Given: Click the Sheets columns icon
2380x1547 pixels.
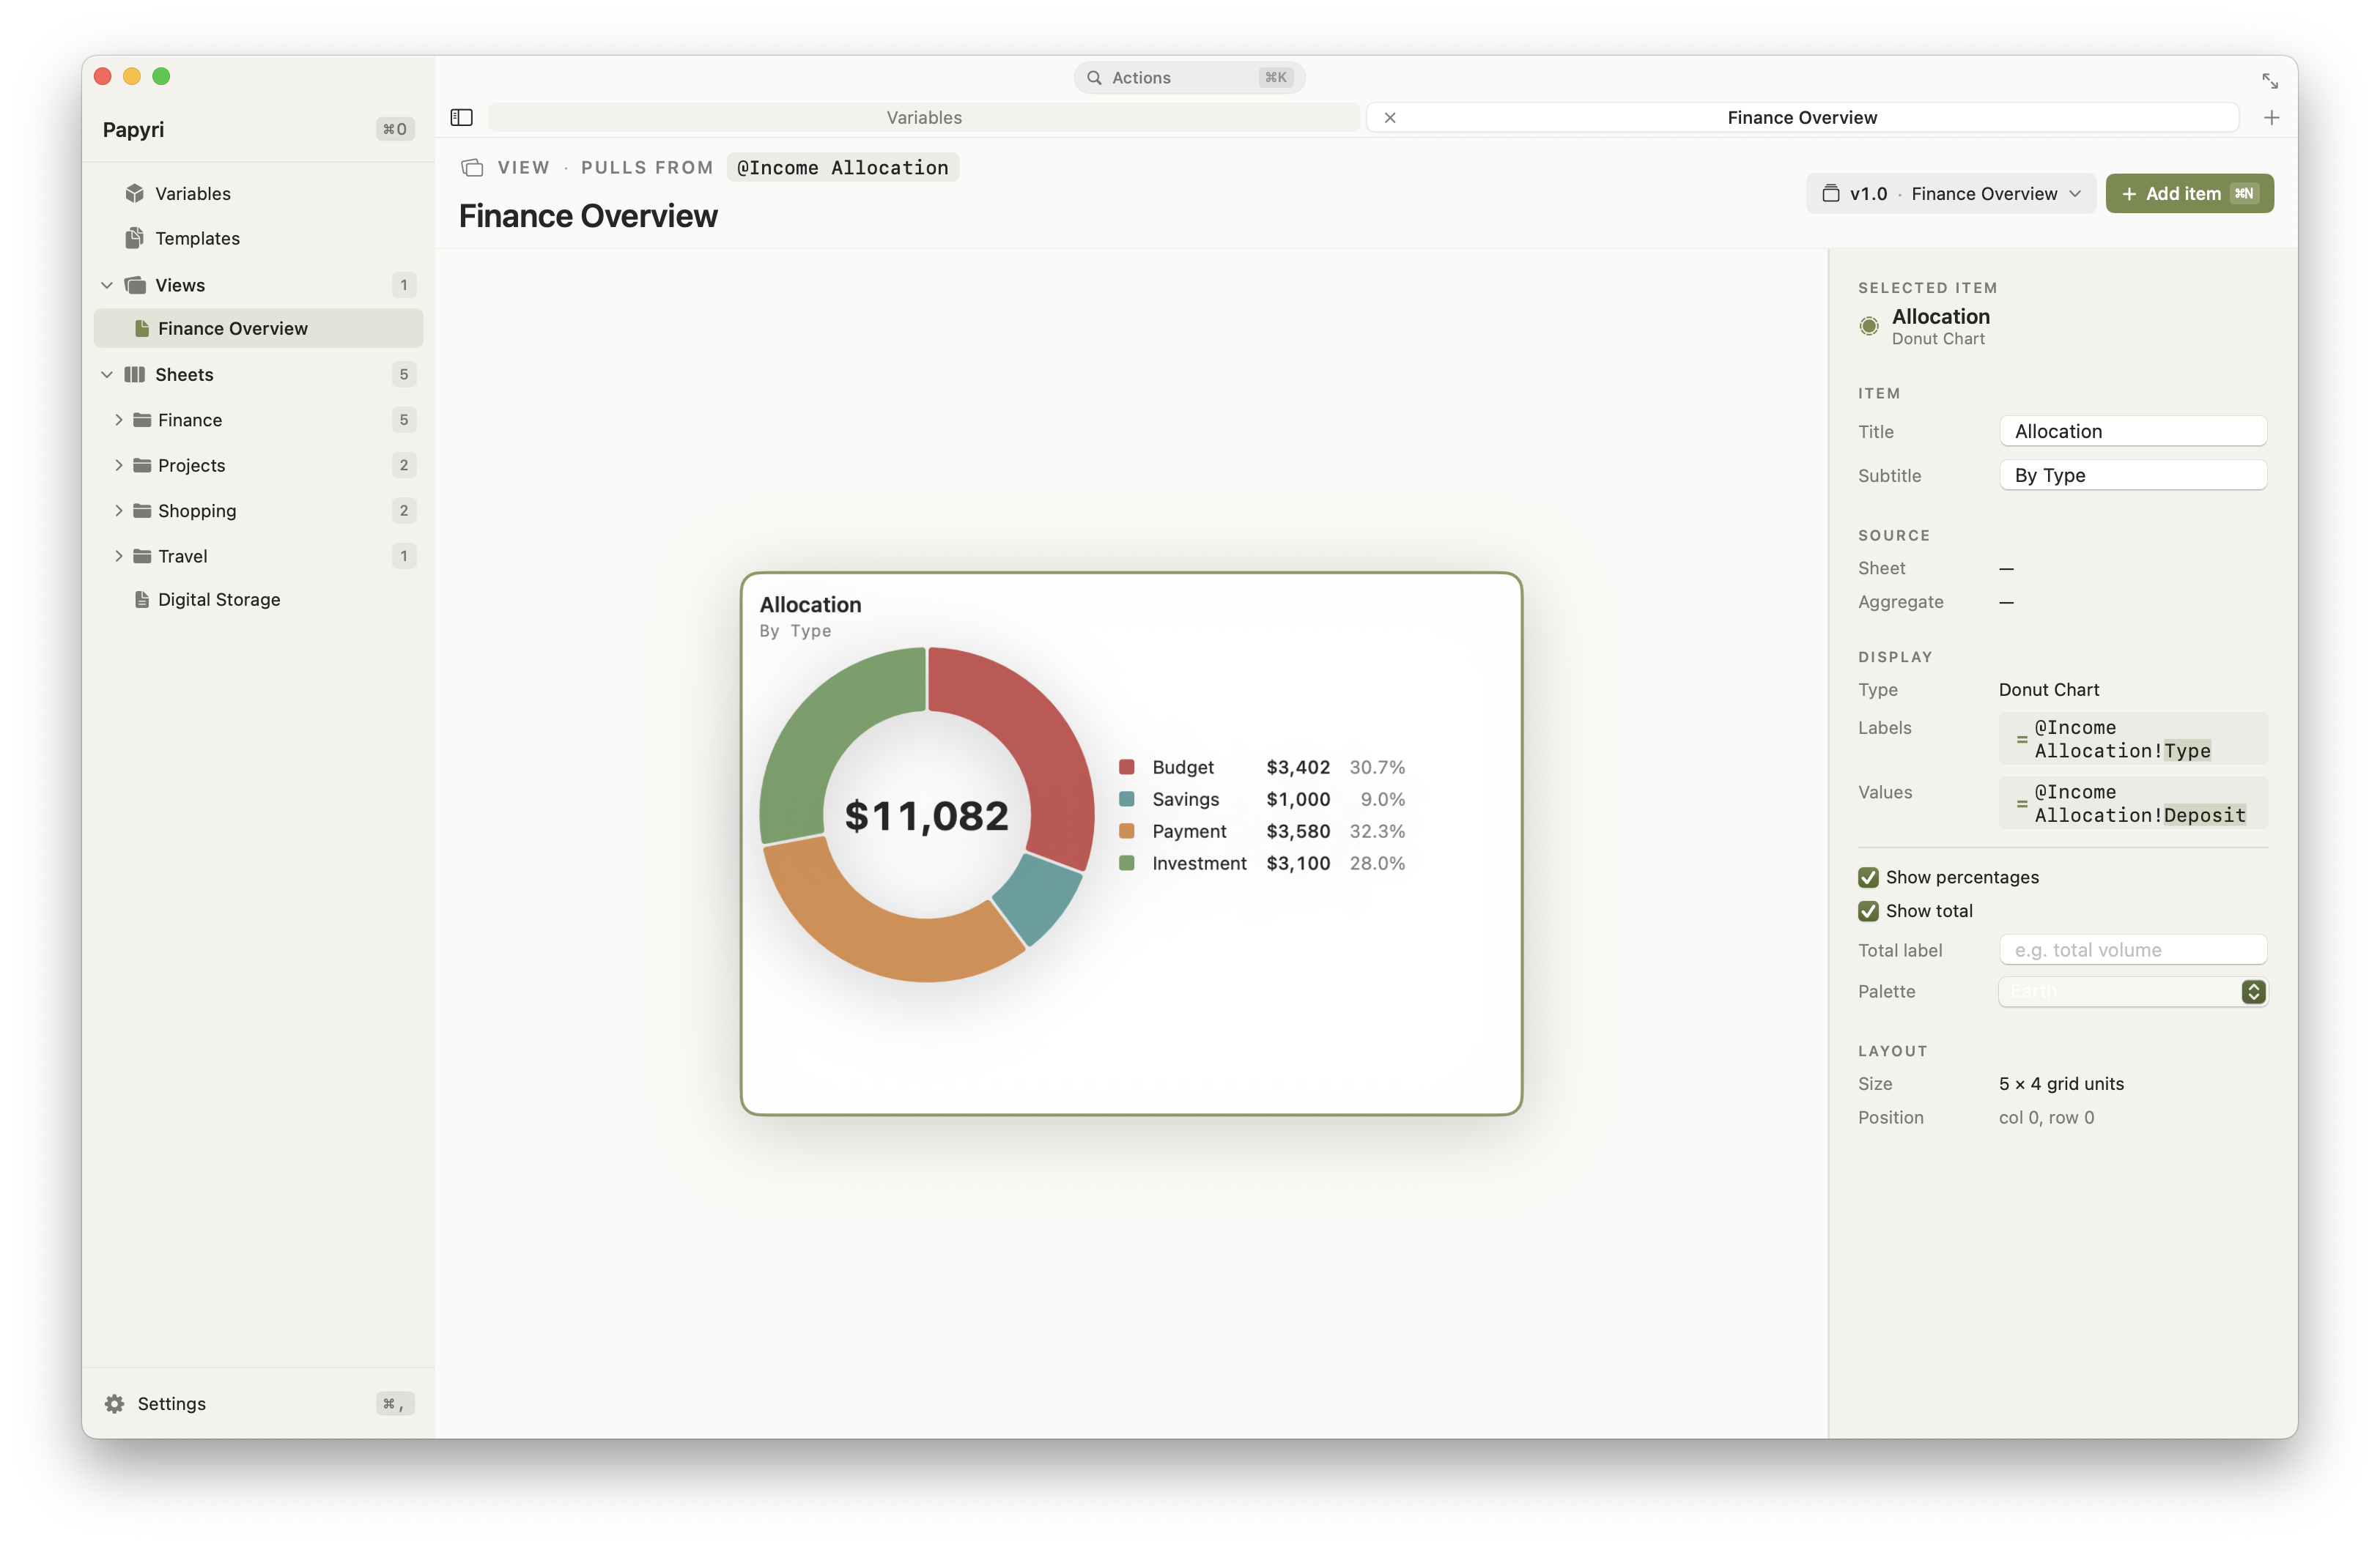Looking at the screenshot, I should (x=135, y=375).
